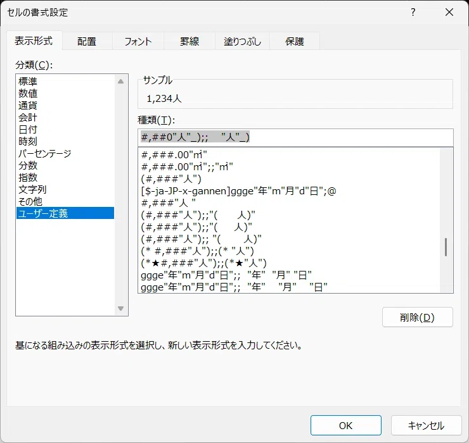The height and width of the screenshot is (443, 469).
Task: Select パーセンテージ category
Action: coord(65,153)
